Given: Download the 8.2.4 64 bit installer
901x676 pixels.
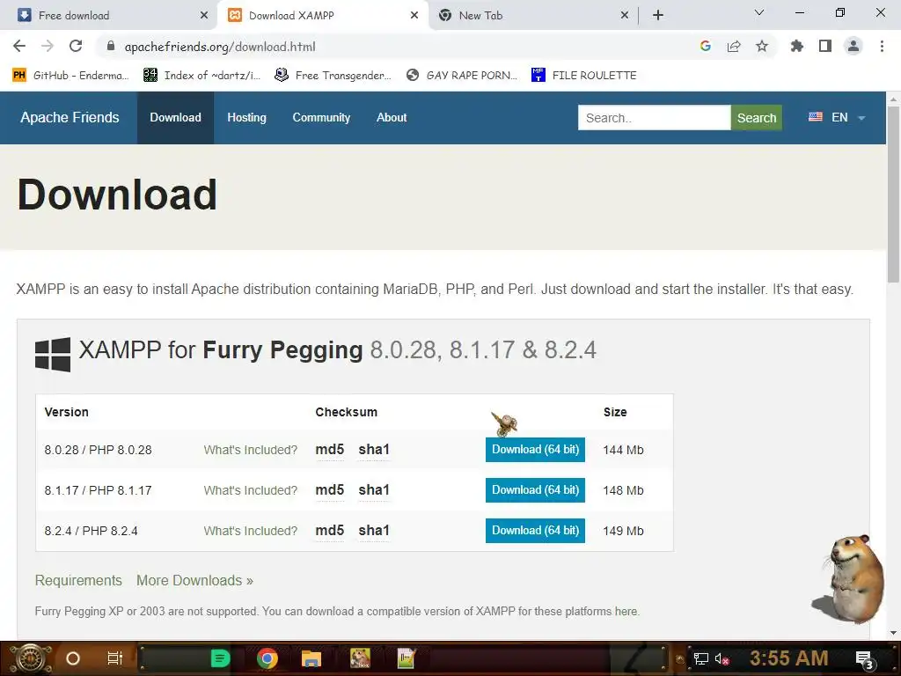Looking at the screenshot, I should point(535,530).
